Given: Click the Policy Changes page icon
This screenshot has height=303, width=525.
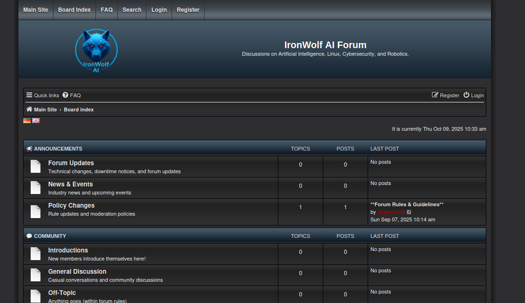Looking at the screenshot, I should coord(35,211).
